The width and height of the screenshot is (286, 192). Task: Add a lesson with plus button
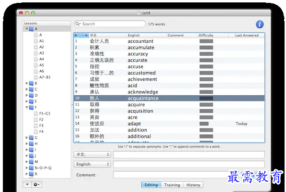[27, 184]
